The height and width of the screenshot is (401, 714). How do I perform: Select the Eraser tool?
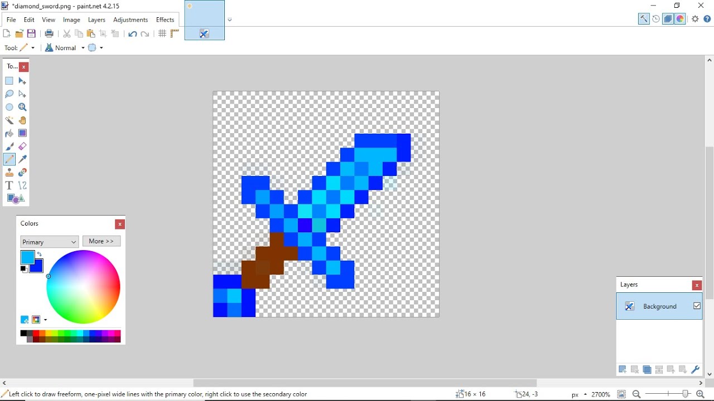23,146
